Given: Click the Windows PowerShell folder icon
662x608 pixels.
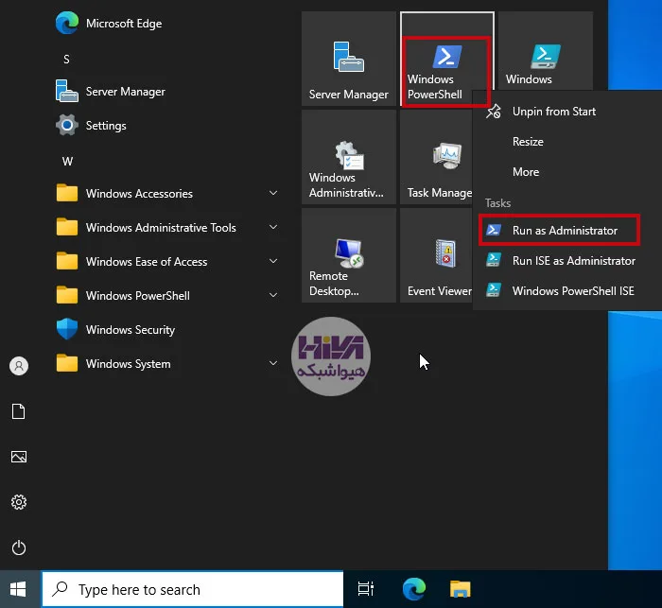Looking at the screenshot, I should click(x=67, y=296).
